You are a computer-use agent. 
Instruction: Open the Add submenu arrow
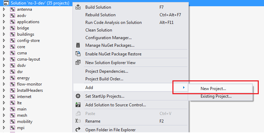[184, 87]
